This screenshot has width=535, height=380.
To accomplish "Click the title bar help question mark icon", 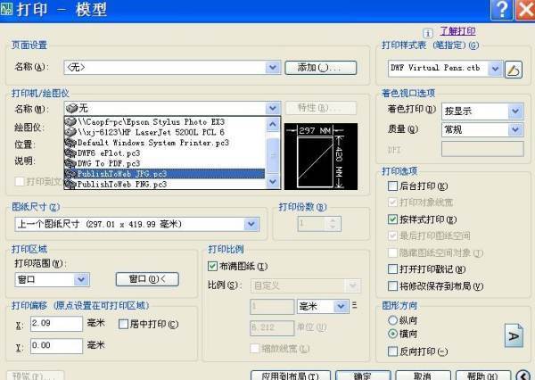I will tap(502, 10).
